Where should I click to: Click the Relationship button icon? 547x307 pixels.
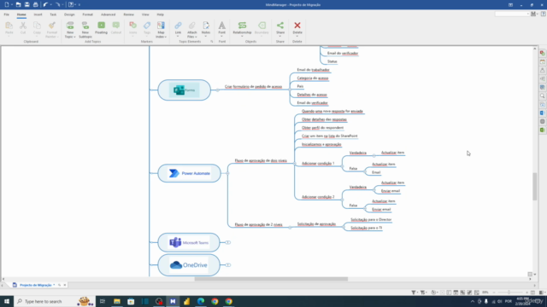[x=242, y=25]
